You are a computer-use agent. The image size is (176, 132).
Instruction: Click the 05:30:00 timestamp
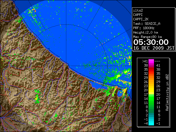click(x=151, y=42)
